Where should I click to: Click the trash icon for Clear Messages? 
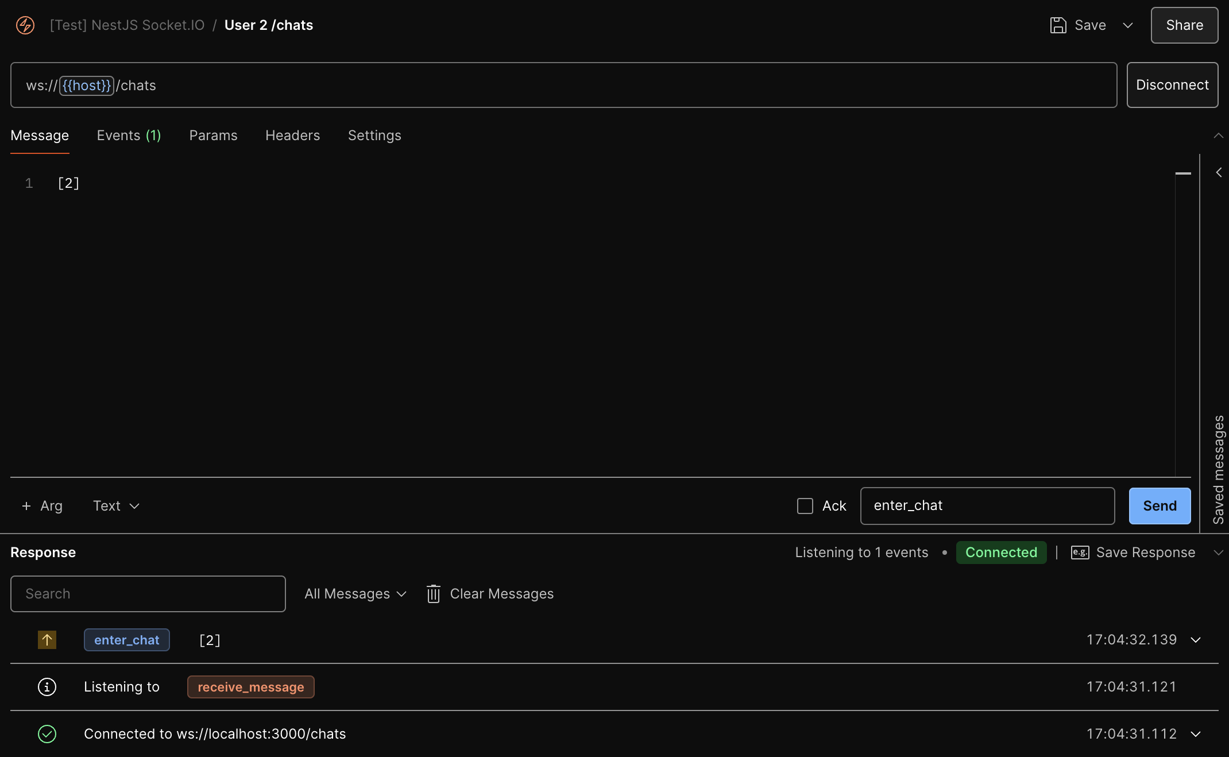(434, 594)
